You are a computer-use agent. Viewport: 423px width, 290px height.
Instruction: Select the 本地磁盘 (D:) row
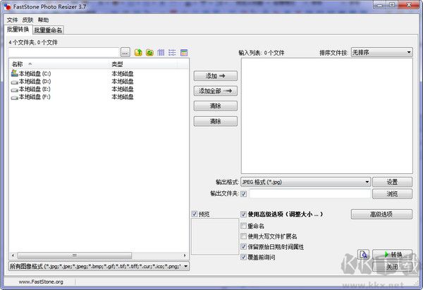point(99,82)
